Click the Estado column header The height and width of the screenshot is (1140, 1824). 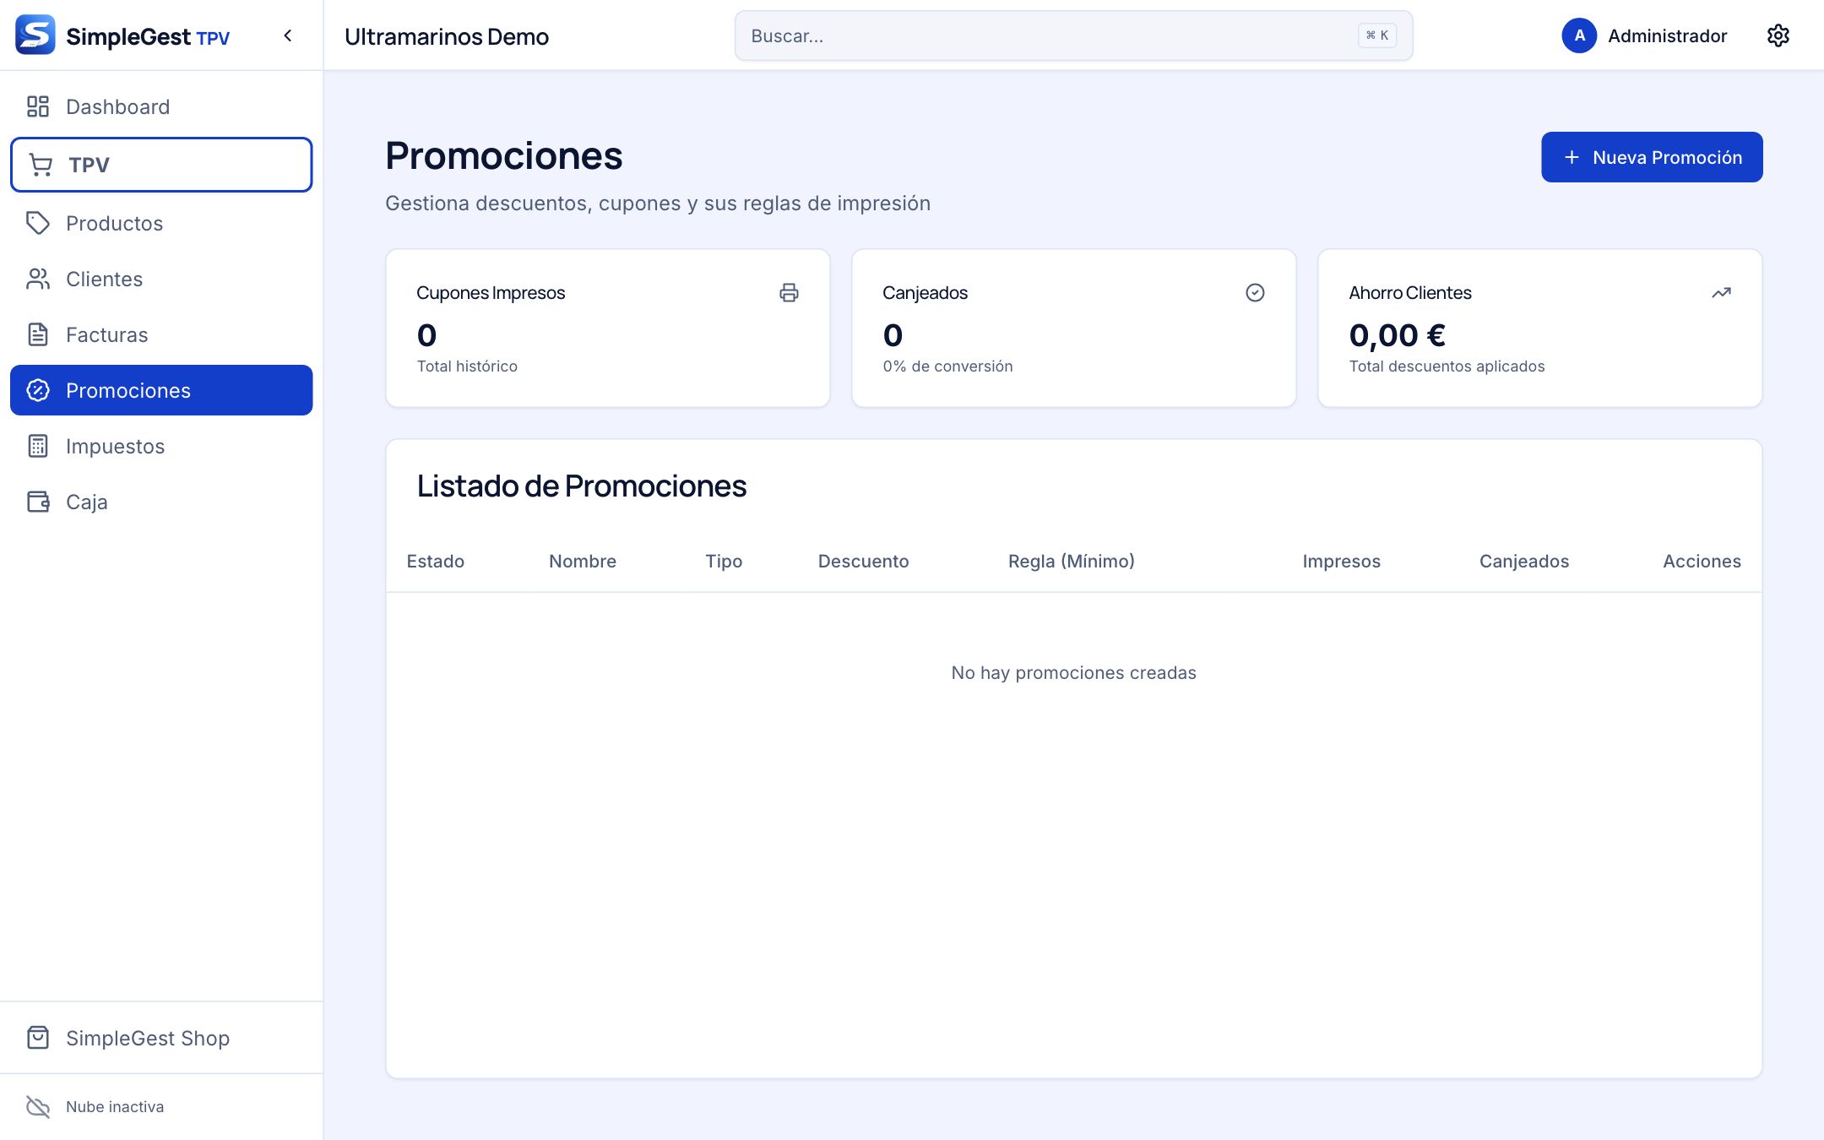pyautogui.click(x=435, y=561)
